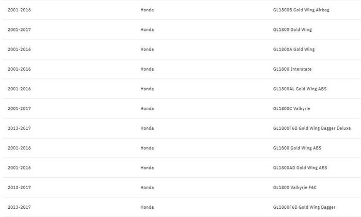Select Honda make in the GL1800C Valkyrie row

147,109
